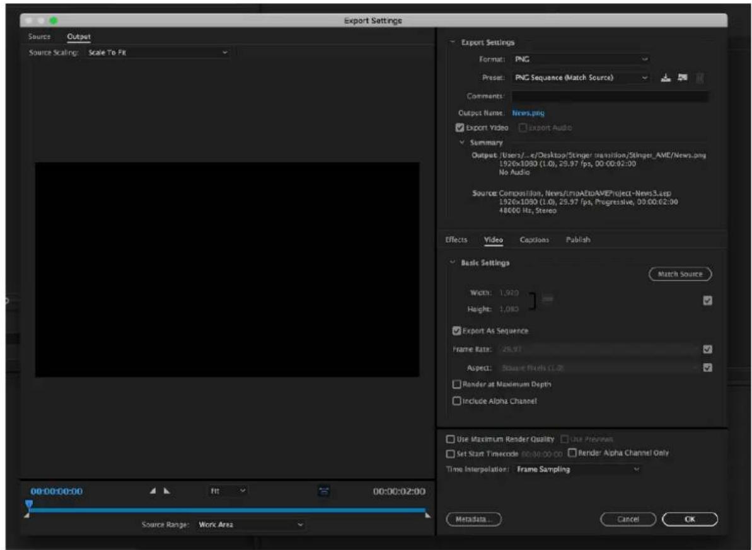Select the Video tab
752x550 pixels.
(494, 239)
